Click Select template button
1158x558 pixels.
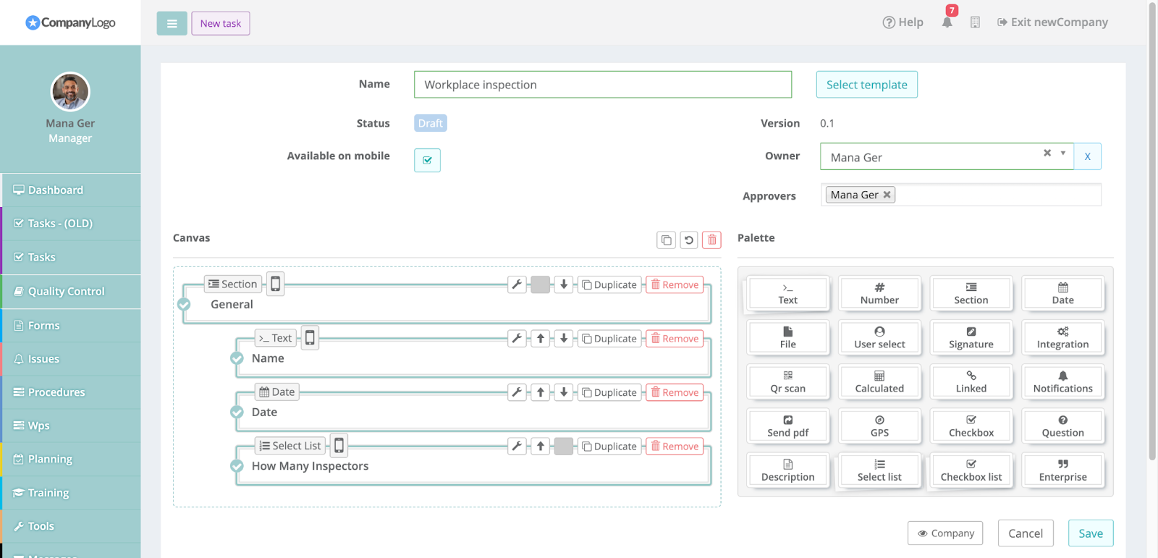866,85
